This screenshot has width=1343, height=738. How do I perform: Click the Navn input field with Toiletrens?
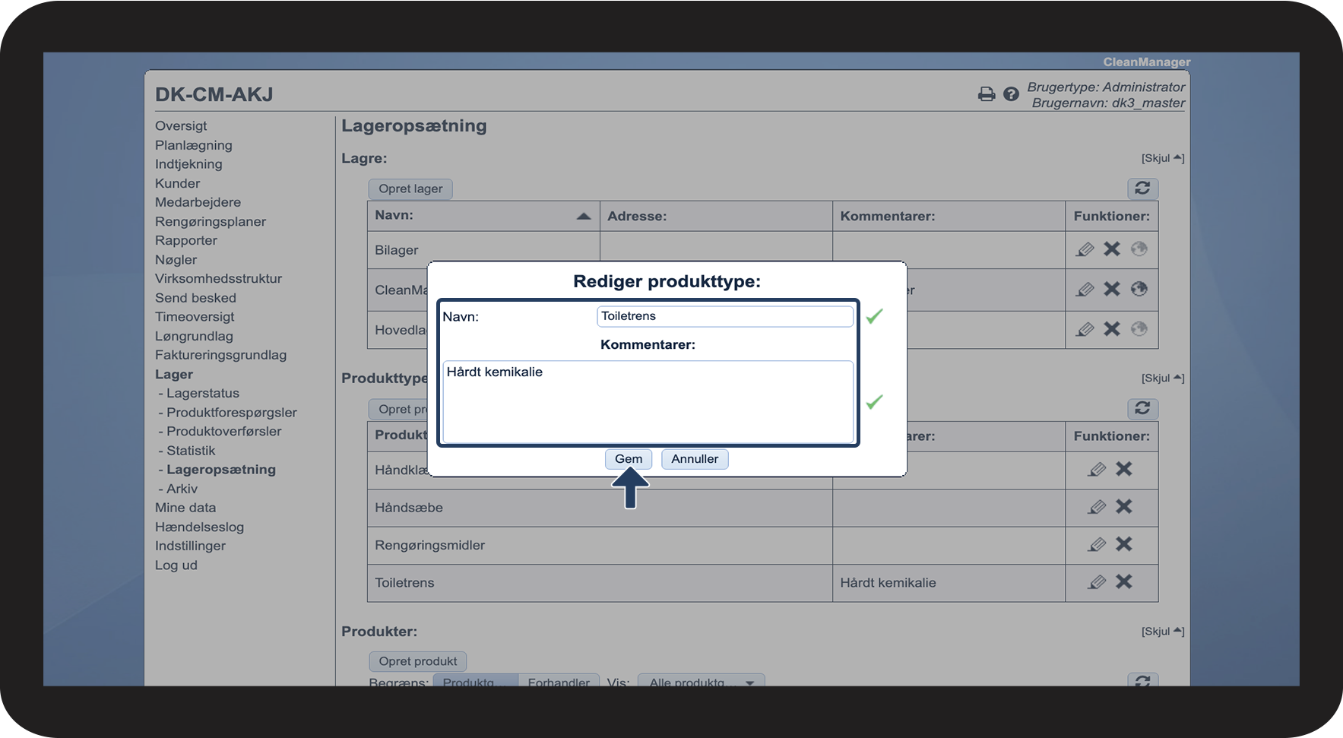724,316
